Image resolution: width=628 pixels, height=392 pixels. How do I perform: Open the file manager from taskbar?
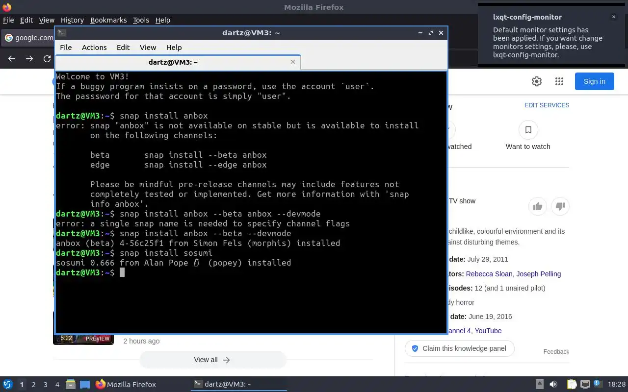tap(70, 385)
